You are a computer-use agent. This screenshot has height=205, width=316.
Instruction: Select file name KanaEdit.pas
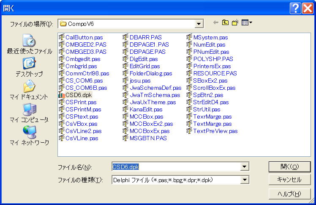[x=146, y=109]
